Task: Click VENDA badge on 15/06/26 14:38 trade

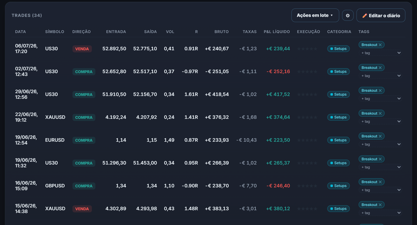Action: [x=82, y=209]
